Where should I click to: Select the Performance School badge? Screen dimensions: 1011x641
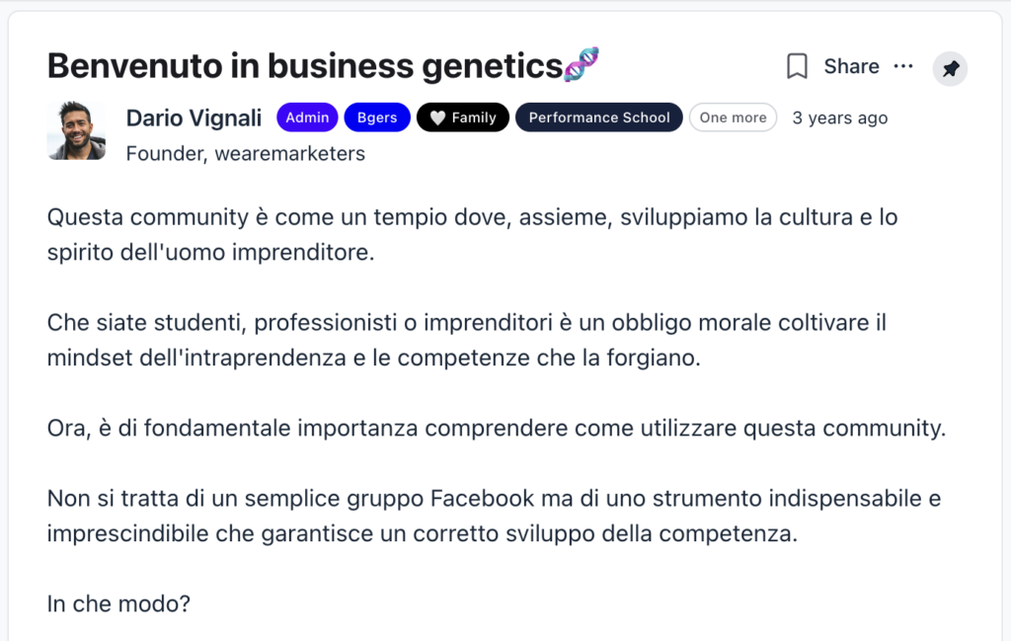coord(598,117)
